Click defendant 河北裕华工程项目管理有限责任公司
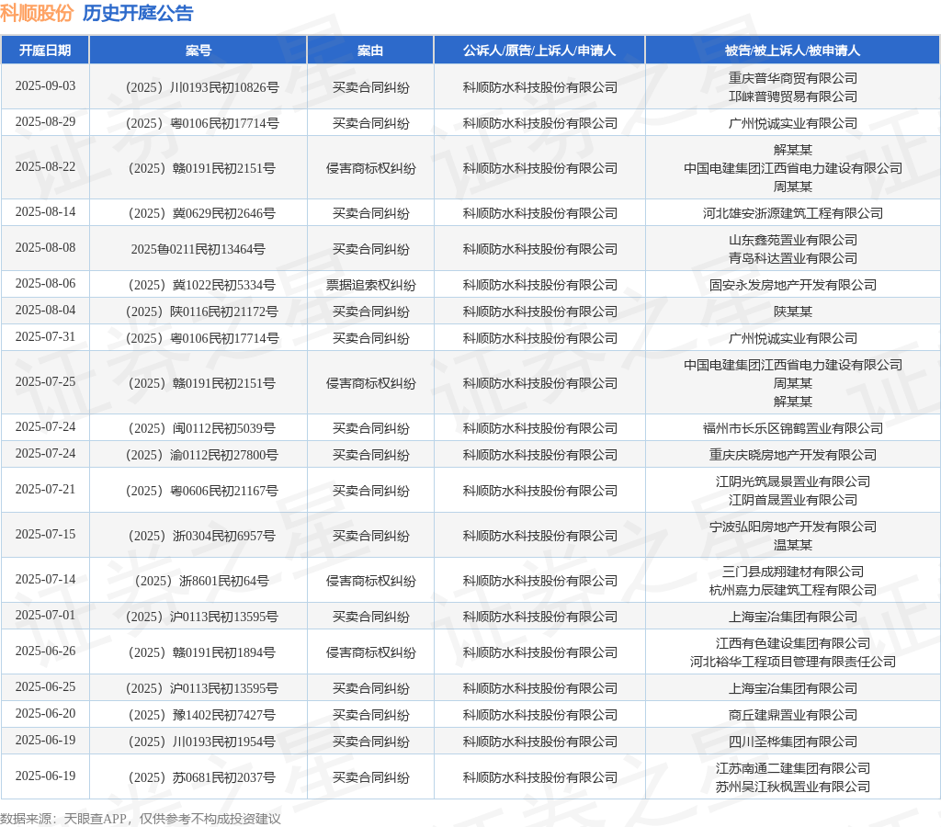The image size is (941, 827). 793,662
